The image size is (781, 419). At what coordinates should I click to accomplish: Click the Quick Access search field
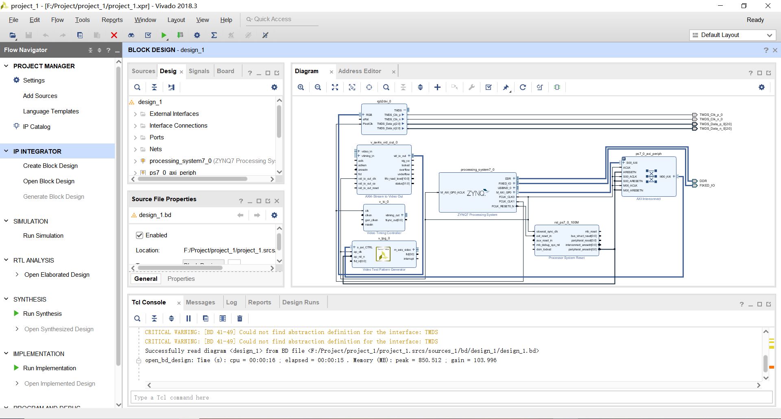pyautogui.click(x=282, y=20)
